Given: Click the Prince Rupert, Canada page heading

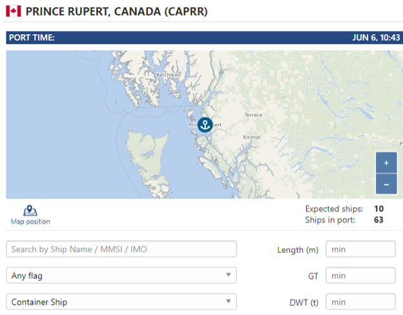Looking at the screenshot, I should [116, 12].
